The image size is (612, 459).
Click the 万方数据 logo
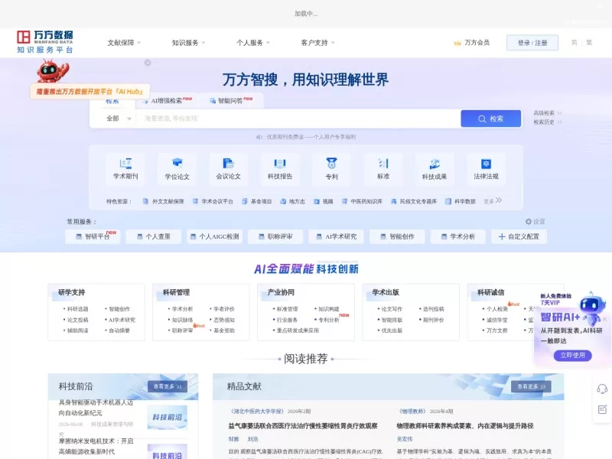[44, 42]
